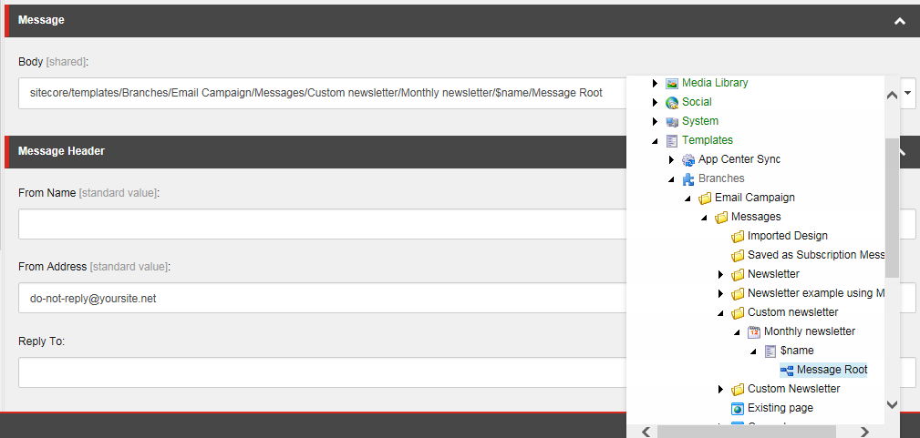Select the $name tree item

click(x=796, y=351)
